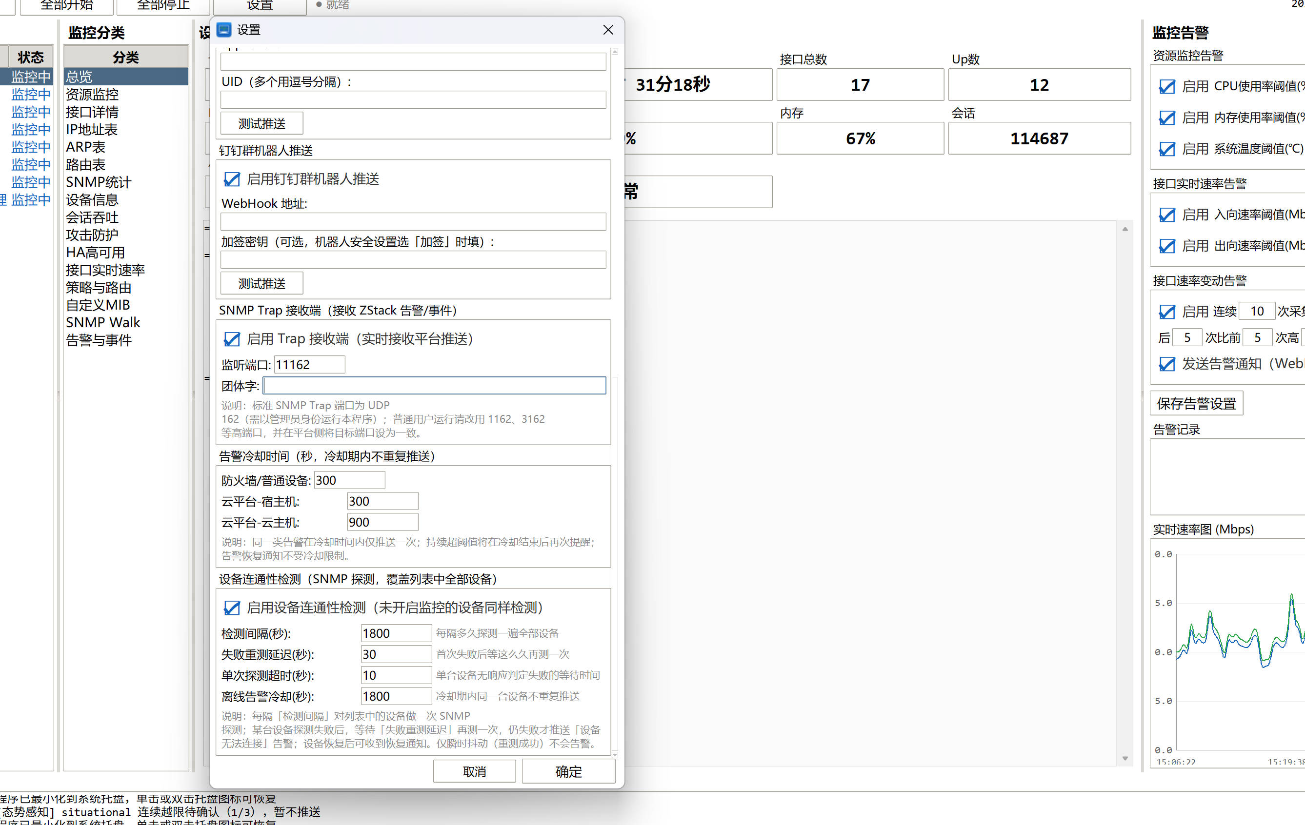The width and height of the screenshot is (1305, 825).
Task: Confirm settings with 确定 button
Action: tap(568, 771)
